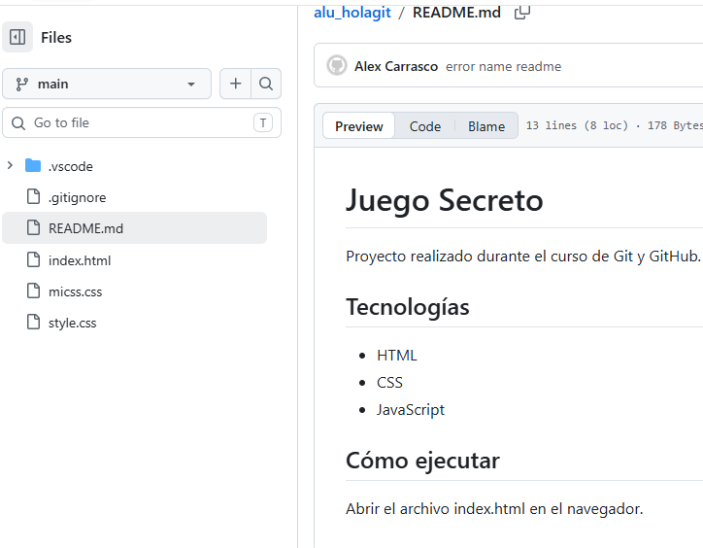
Task: Copy the README.md file path
Action: [x=522, y=13]
